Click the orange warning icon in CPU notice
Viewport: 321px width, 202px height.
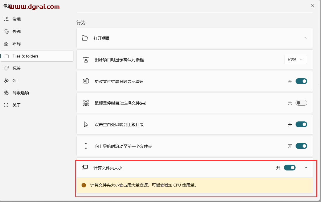tap(84, 185)
